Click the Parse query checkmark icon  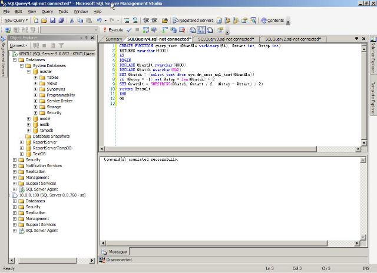[129, 29]
